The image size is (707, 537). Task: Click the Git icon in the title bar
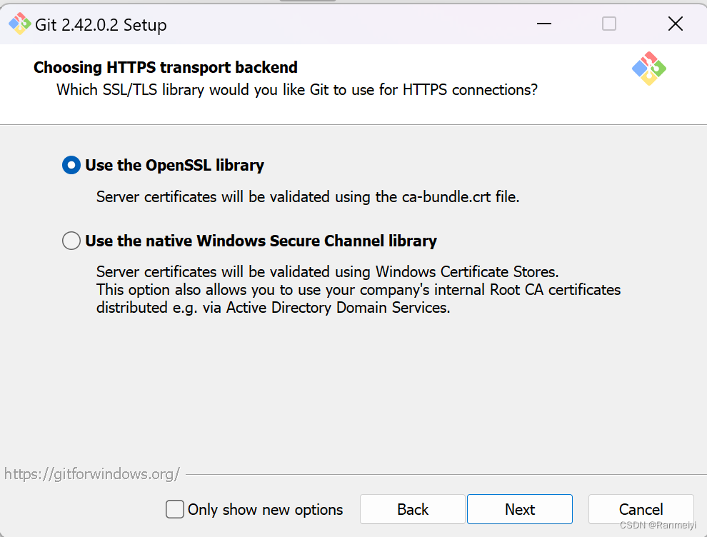(x=19, y=24)
